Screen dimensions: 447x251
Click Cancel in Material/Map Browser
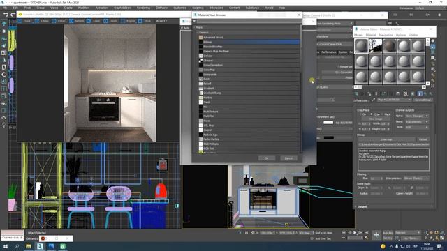pos(288,158)
